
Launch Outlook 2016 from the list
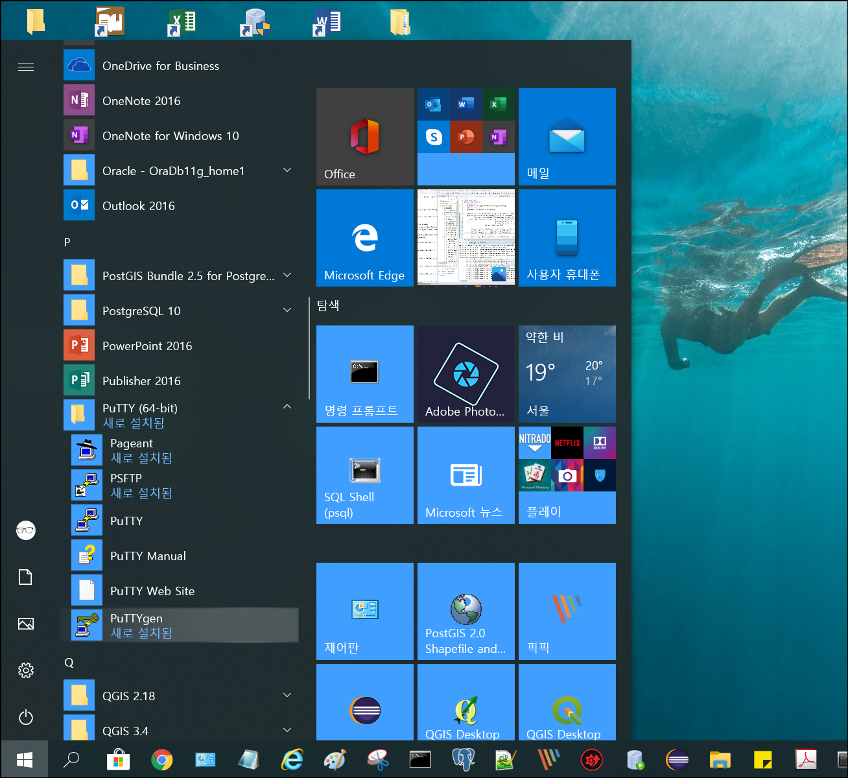pyautogui.click(x=180, y=206)
